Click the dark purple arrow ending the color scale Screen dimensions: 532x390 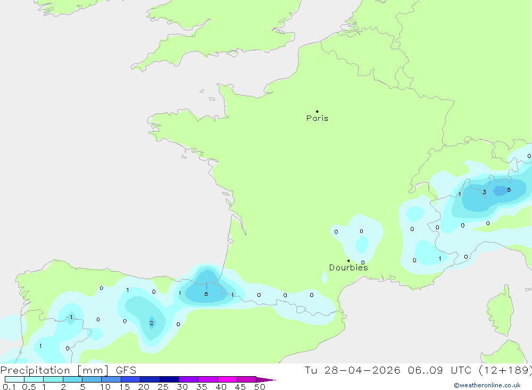(x=266, y=379)
